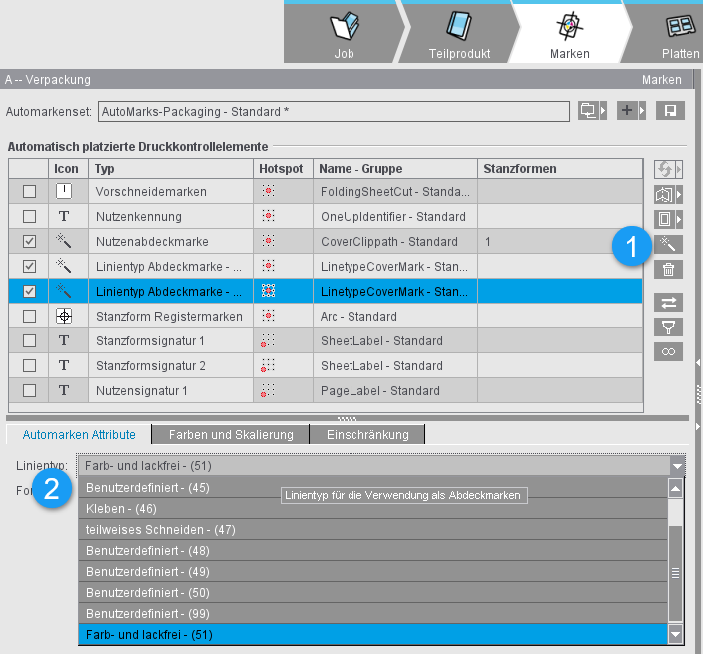
Task: Click the dropdown list scrollbar down arrow
Action: coord(676,635)
